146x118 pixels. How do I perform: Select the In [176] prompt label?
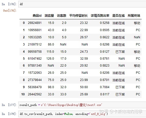pyautogui.click(x=9, y=4)
